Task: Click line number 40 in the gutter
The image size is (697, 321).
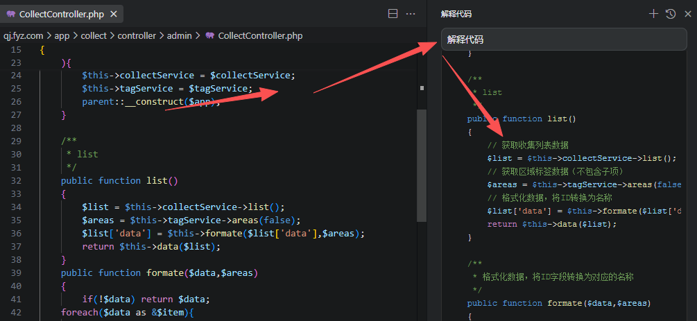Action: [x=15, y=286]
